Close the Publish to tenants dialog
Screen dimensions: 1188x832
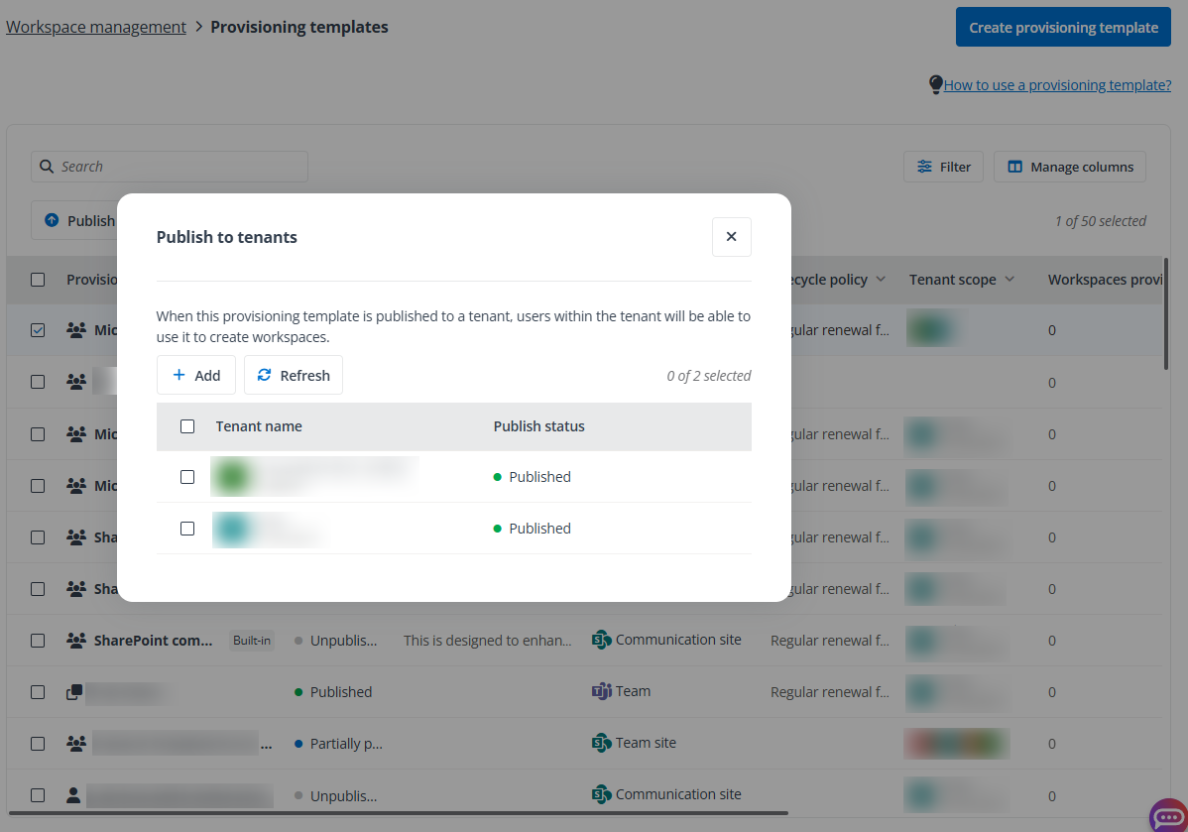point(731,237)
